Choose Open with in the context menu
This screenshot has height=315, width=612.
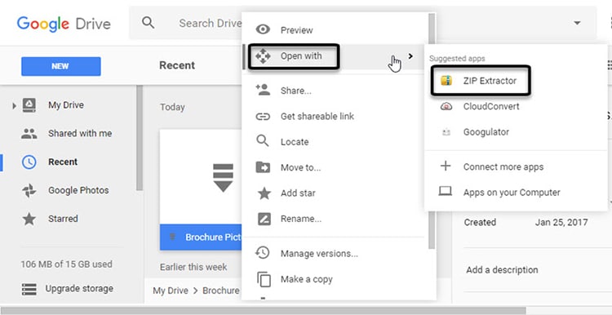tap(301, 56)
